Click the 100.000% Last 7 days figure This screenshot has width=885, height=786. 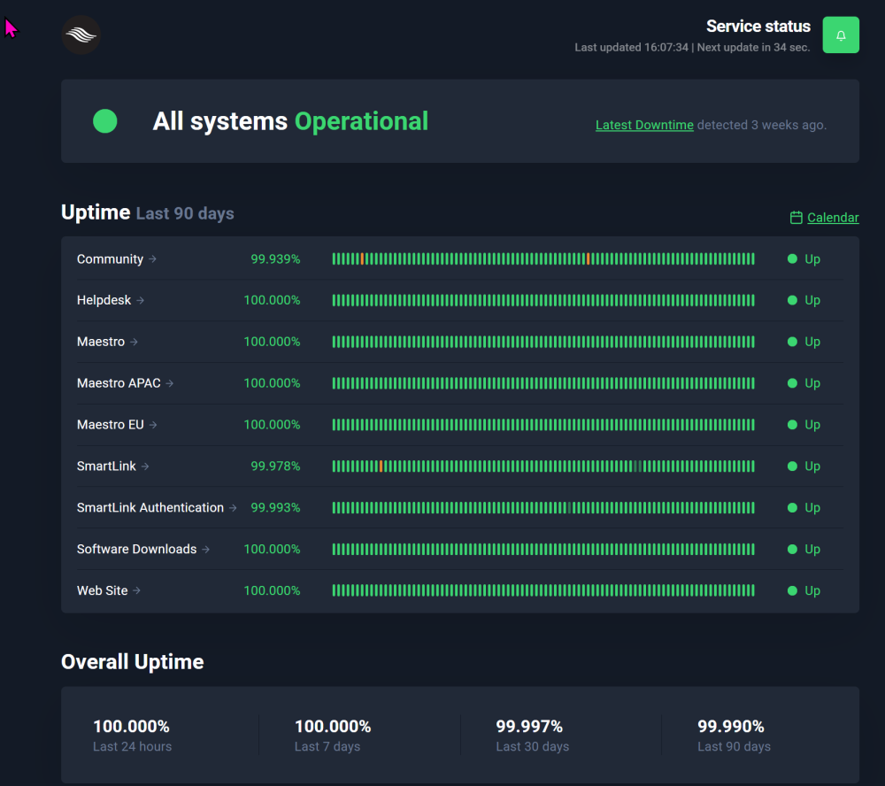pyautogui.click(x=333, y=726)
